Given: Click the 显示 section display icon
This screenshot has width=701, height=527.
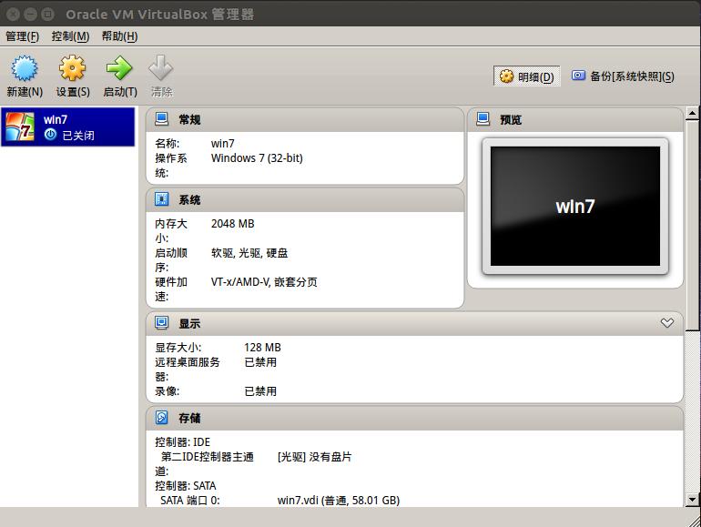Looking at the screenshot, I should (161, 323).
